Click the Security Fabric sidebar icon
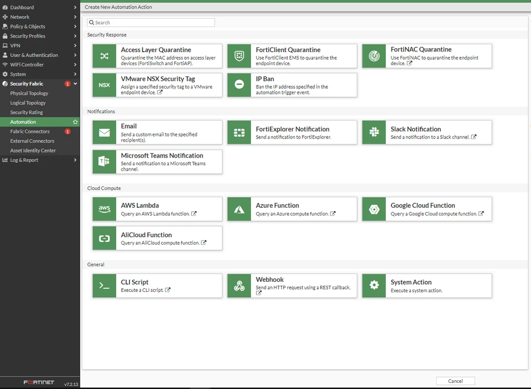 click(x=5, y=83)
